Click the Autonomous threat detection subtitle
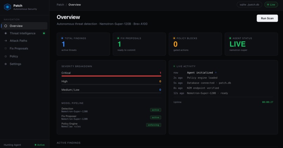Screen dimensions: 283x148 click(x=102, y=24)
